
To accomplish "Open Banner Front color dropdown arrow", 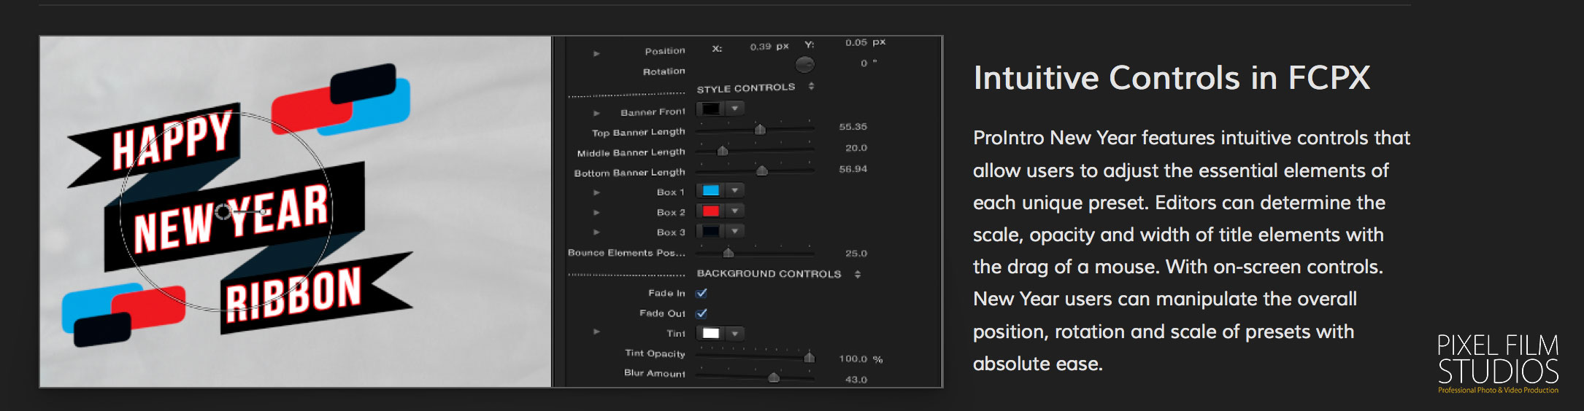I will [735, 109].
